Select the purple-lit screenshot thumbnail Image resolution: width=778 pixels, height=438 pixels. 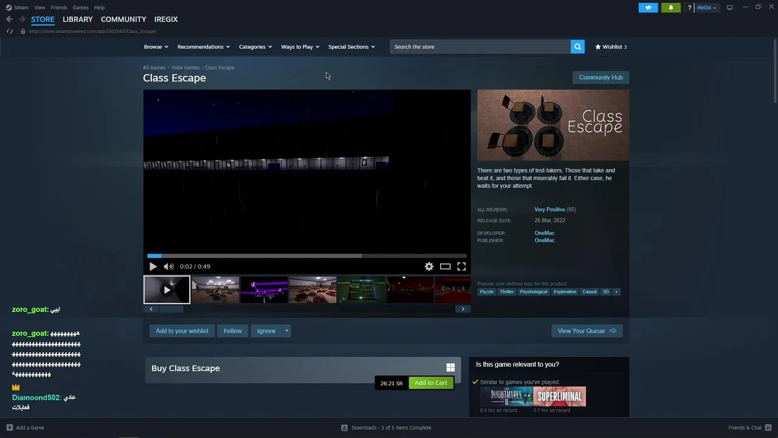[x=264, y=290]
